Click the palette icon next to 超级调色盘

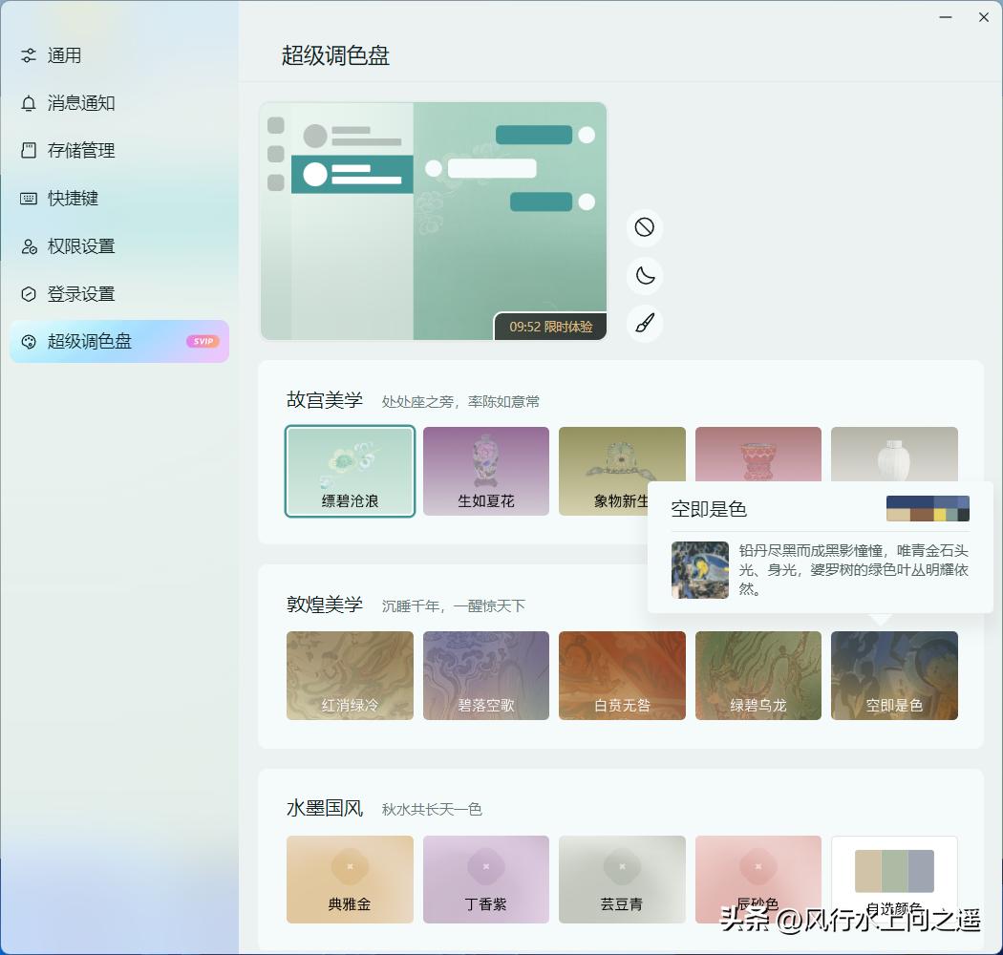tap(28, 341)
